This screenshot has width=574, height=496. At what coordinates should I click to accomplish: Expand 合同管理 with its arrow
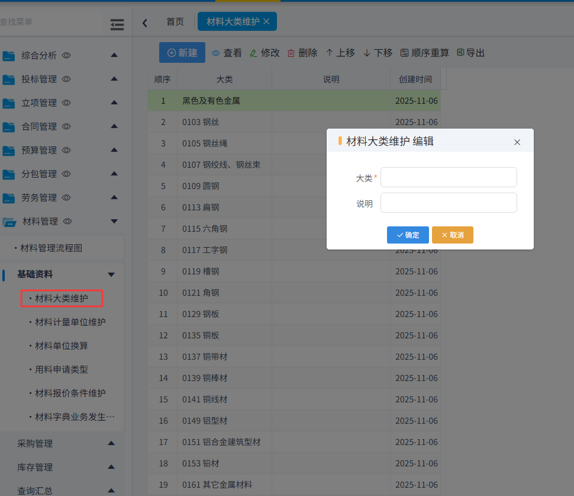pyautogui.click(x=114, y=126)
